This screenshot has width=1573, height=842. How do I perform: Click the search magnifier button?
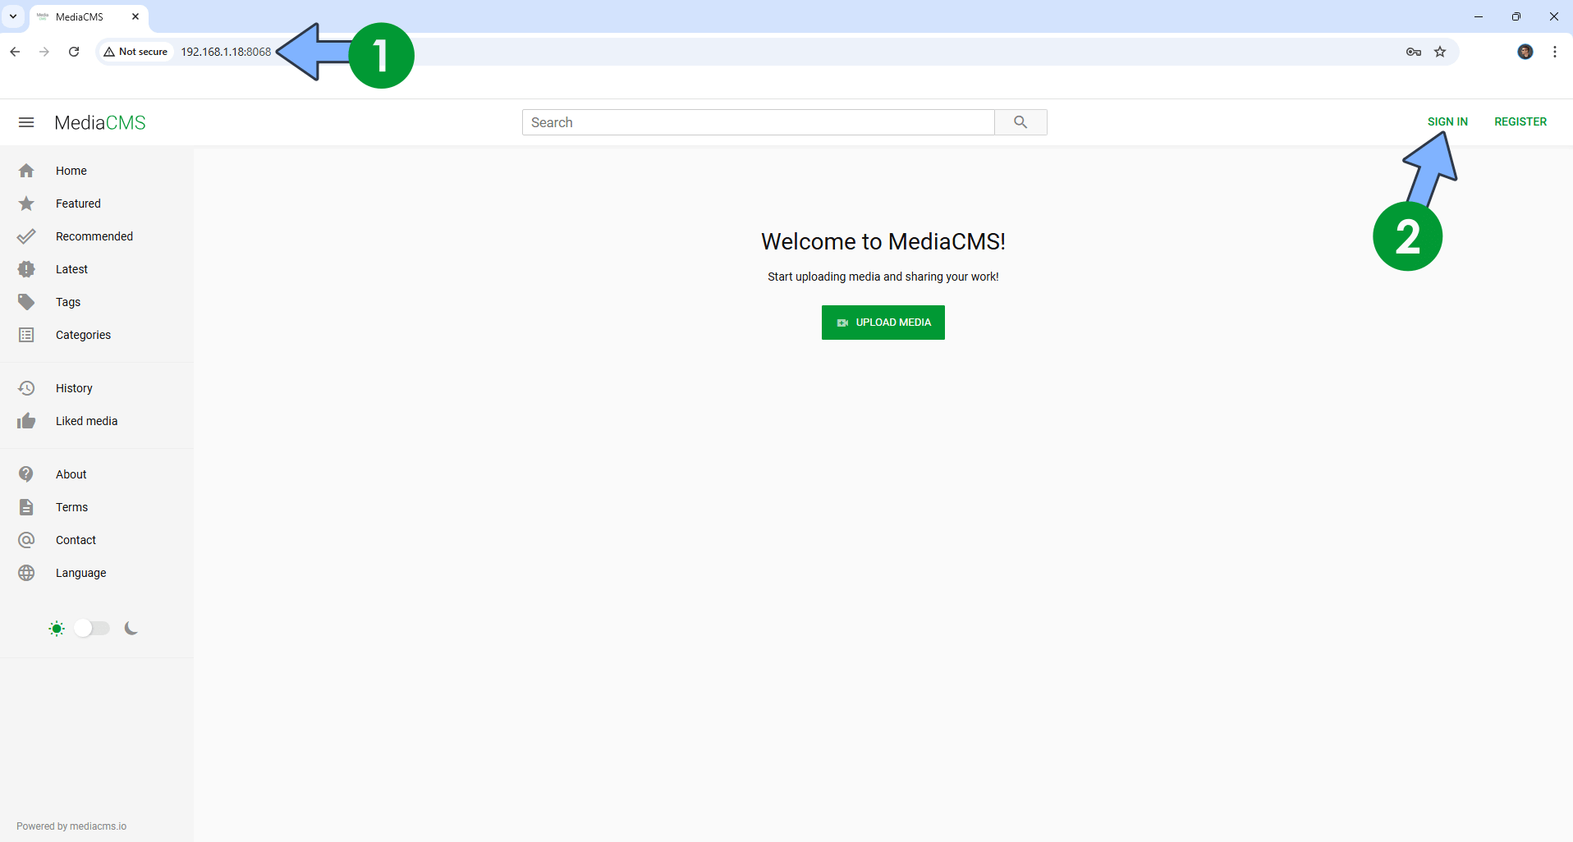click(x=1020, y=122)
